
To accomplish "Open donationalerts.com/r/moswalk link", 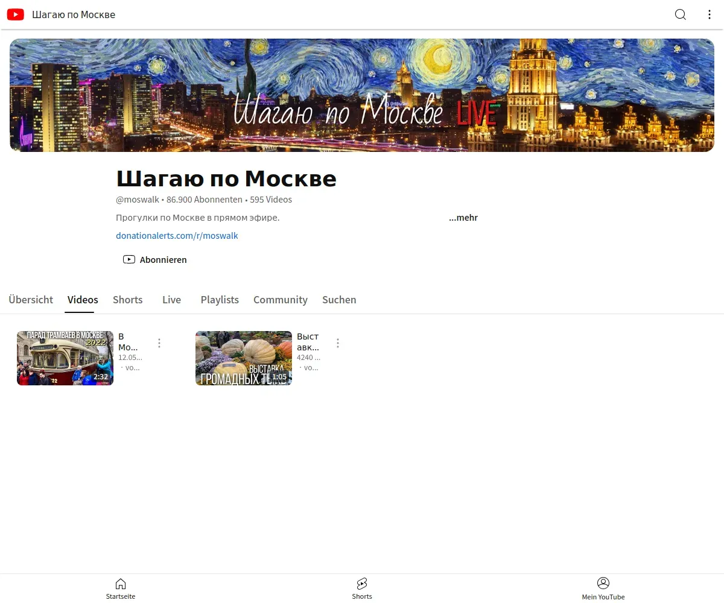I will [177, 236].
